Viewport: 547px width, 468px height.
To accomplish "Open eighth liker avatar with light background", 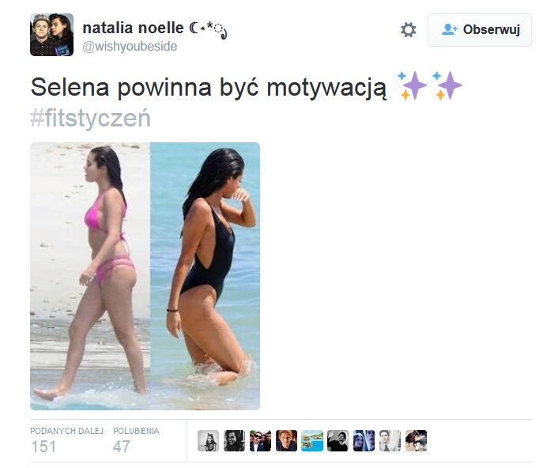I will tap(390, 440).
